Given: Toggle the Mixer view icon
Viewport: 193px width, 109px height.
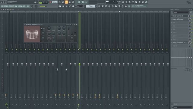Looking at the screenshot, I should [109, 6].
